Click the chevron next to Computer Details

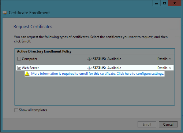click(x=170, y=59)
